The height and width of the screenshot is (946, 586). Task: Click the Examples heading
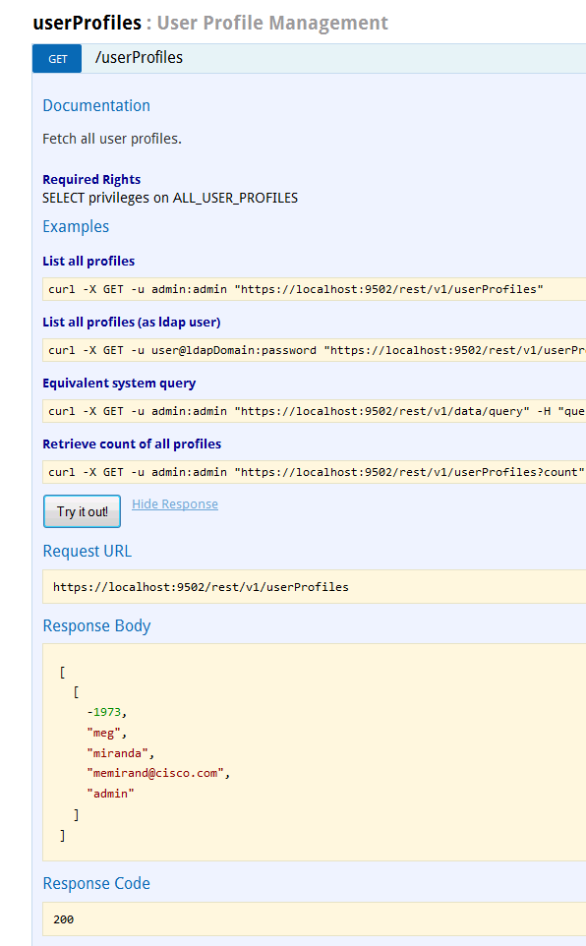pos(76,227)
